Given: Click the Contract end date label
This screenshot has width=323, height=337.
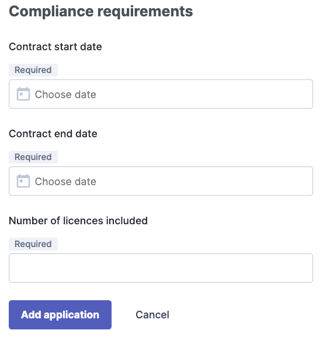Looking at the screenshot, I should [x=53, y=134].
